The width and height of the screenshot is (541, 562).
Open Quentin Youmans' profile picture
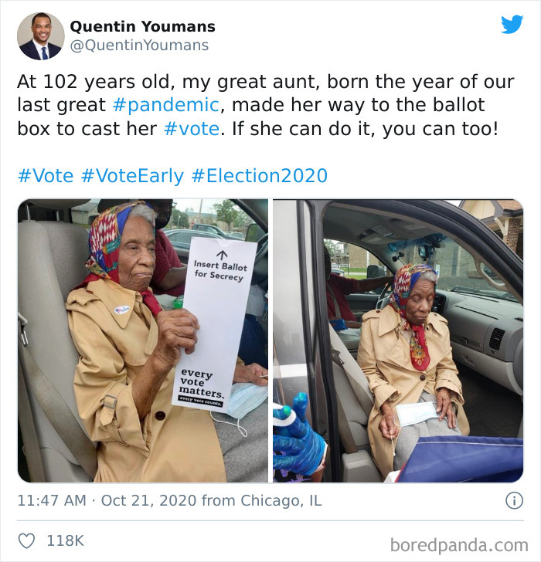point(40,36)
